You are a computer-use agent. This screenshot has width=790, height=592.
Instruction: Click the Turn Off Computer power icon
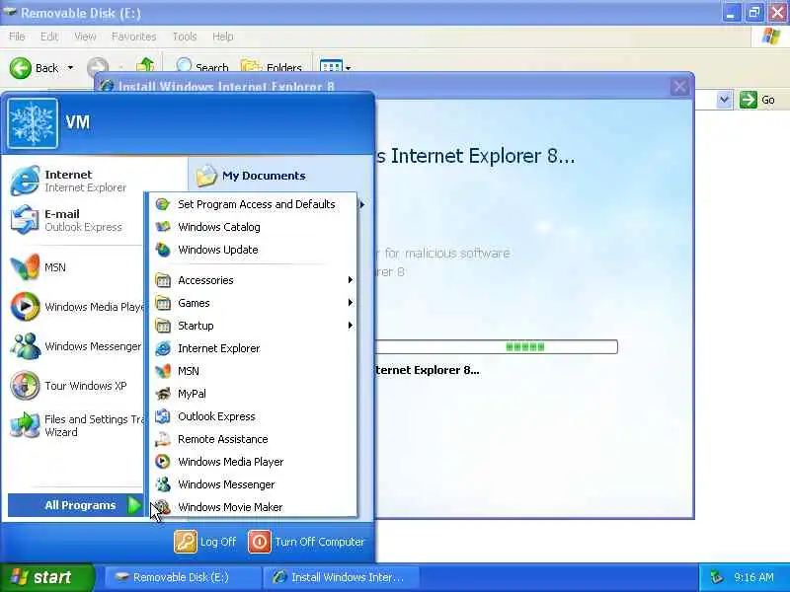[x=260, y=542]
